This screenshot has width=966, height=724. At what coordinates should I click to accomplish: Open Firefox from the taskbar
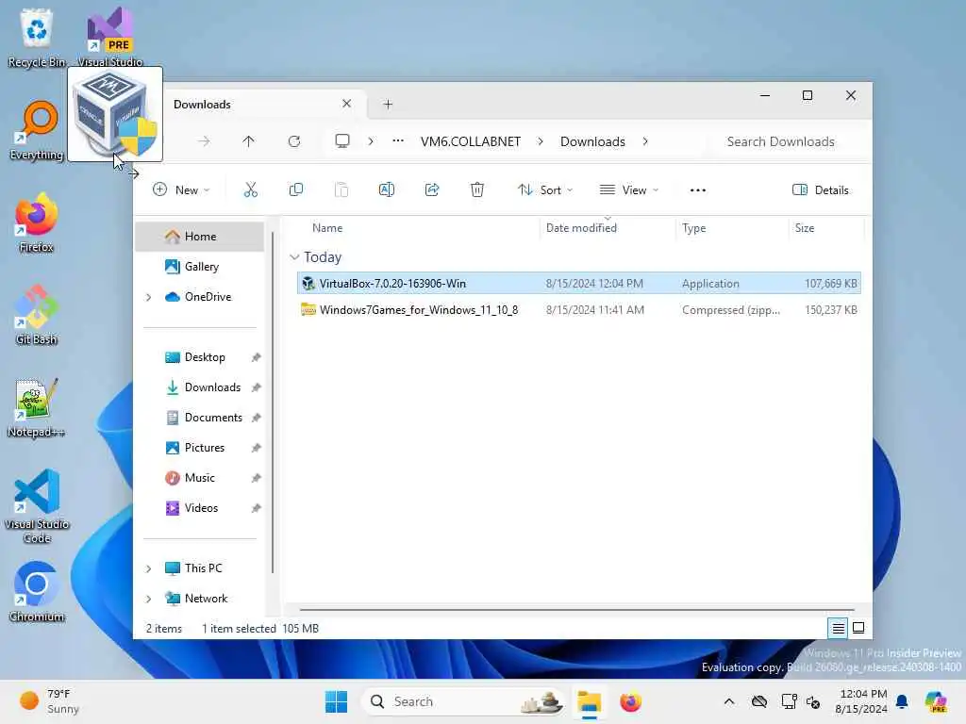pyautogui.click(x=630, y=701)
